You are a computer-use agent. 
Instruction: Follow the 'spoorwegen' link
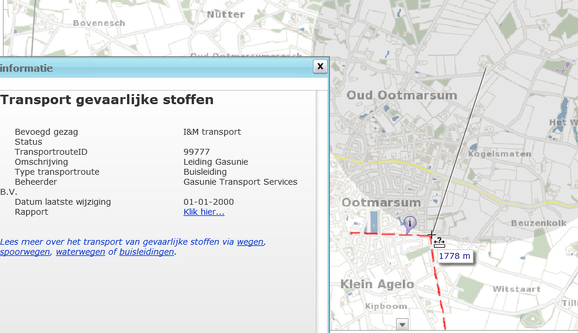pos(25,252)
